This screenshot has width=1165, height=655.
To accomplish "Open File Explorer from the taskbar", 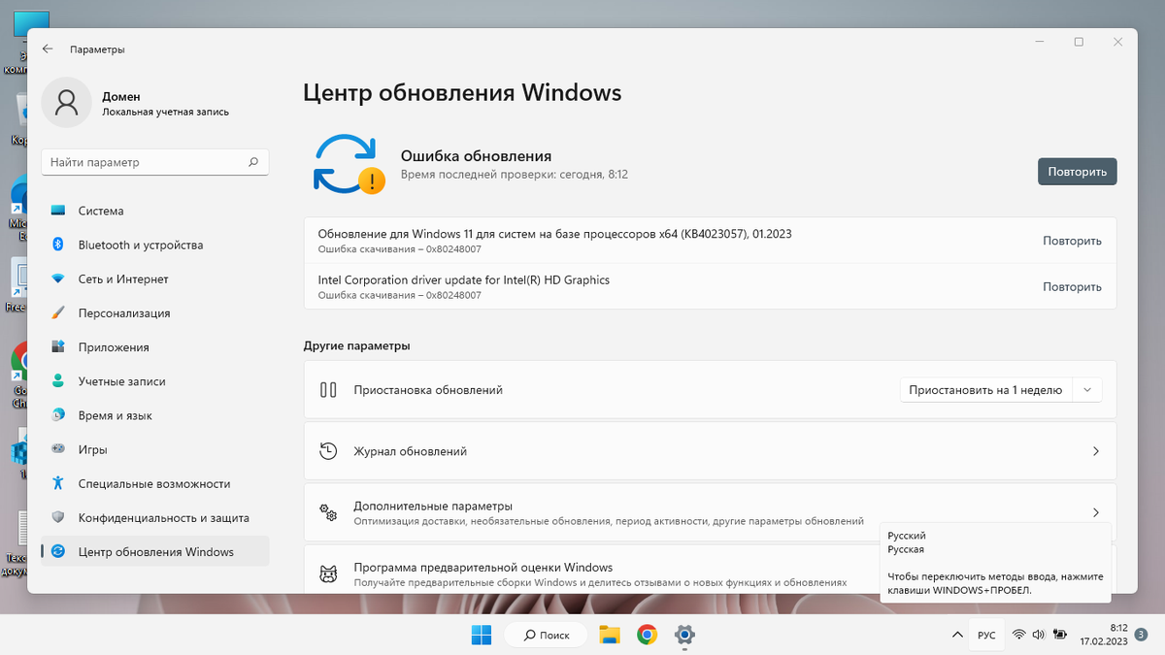I will point(610,635).
